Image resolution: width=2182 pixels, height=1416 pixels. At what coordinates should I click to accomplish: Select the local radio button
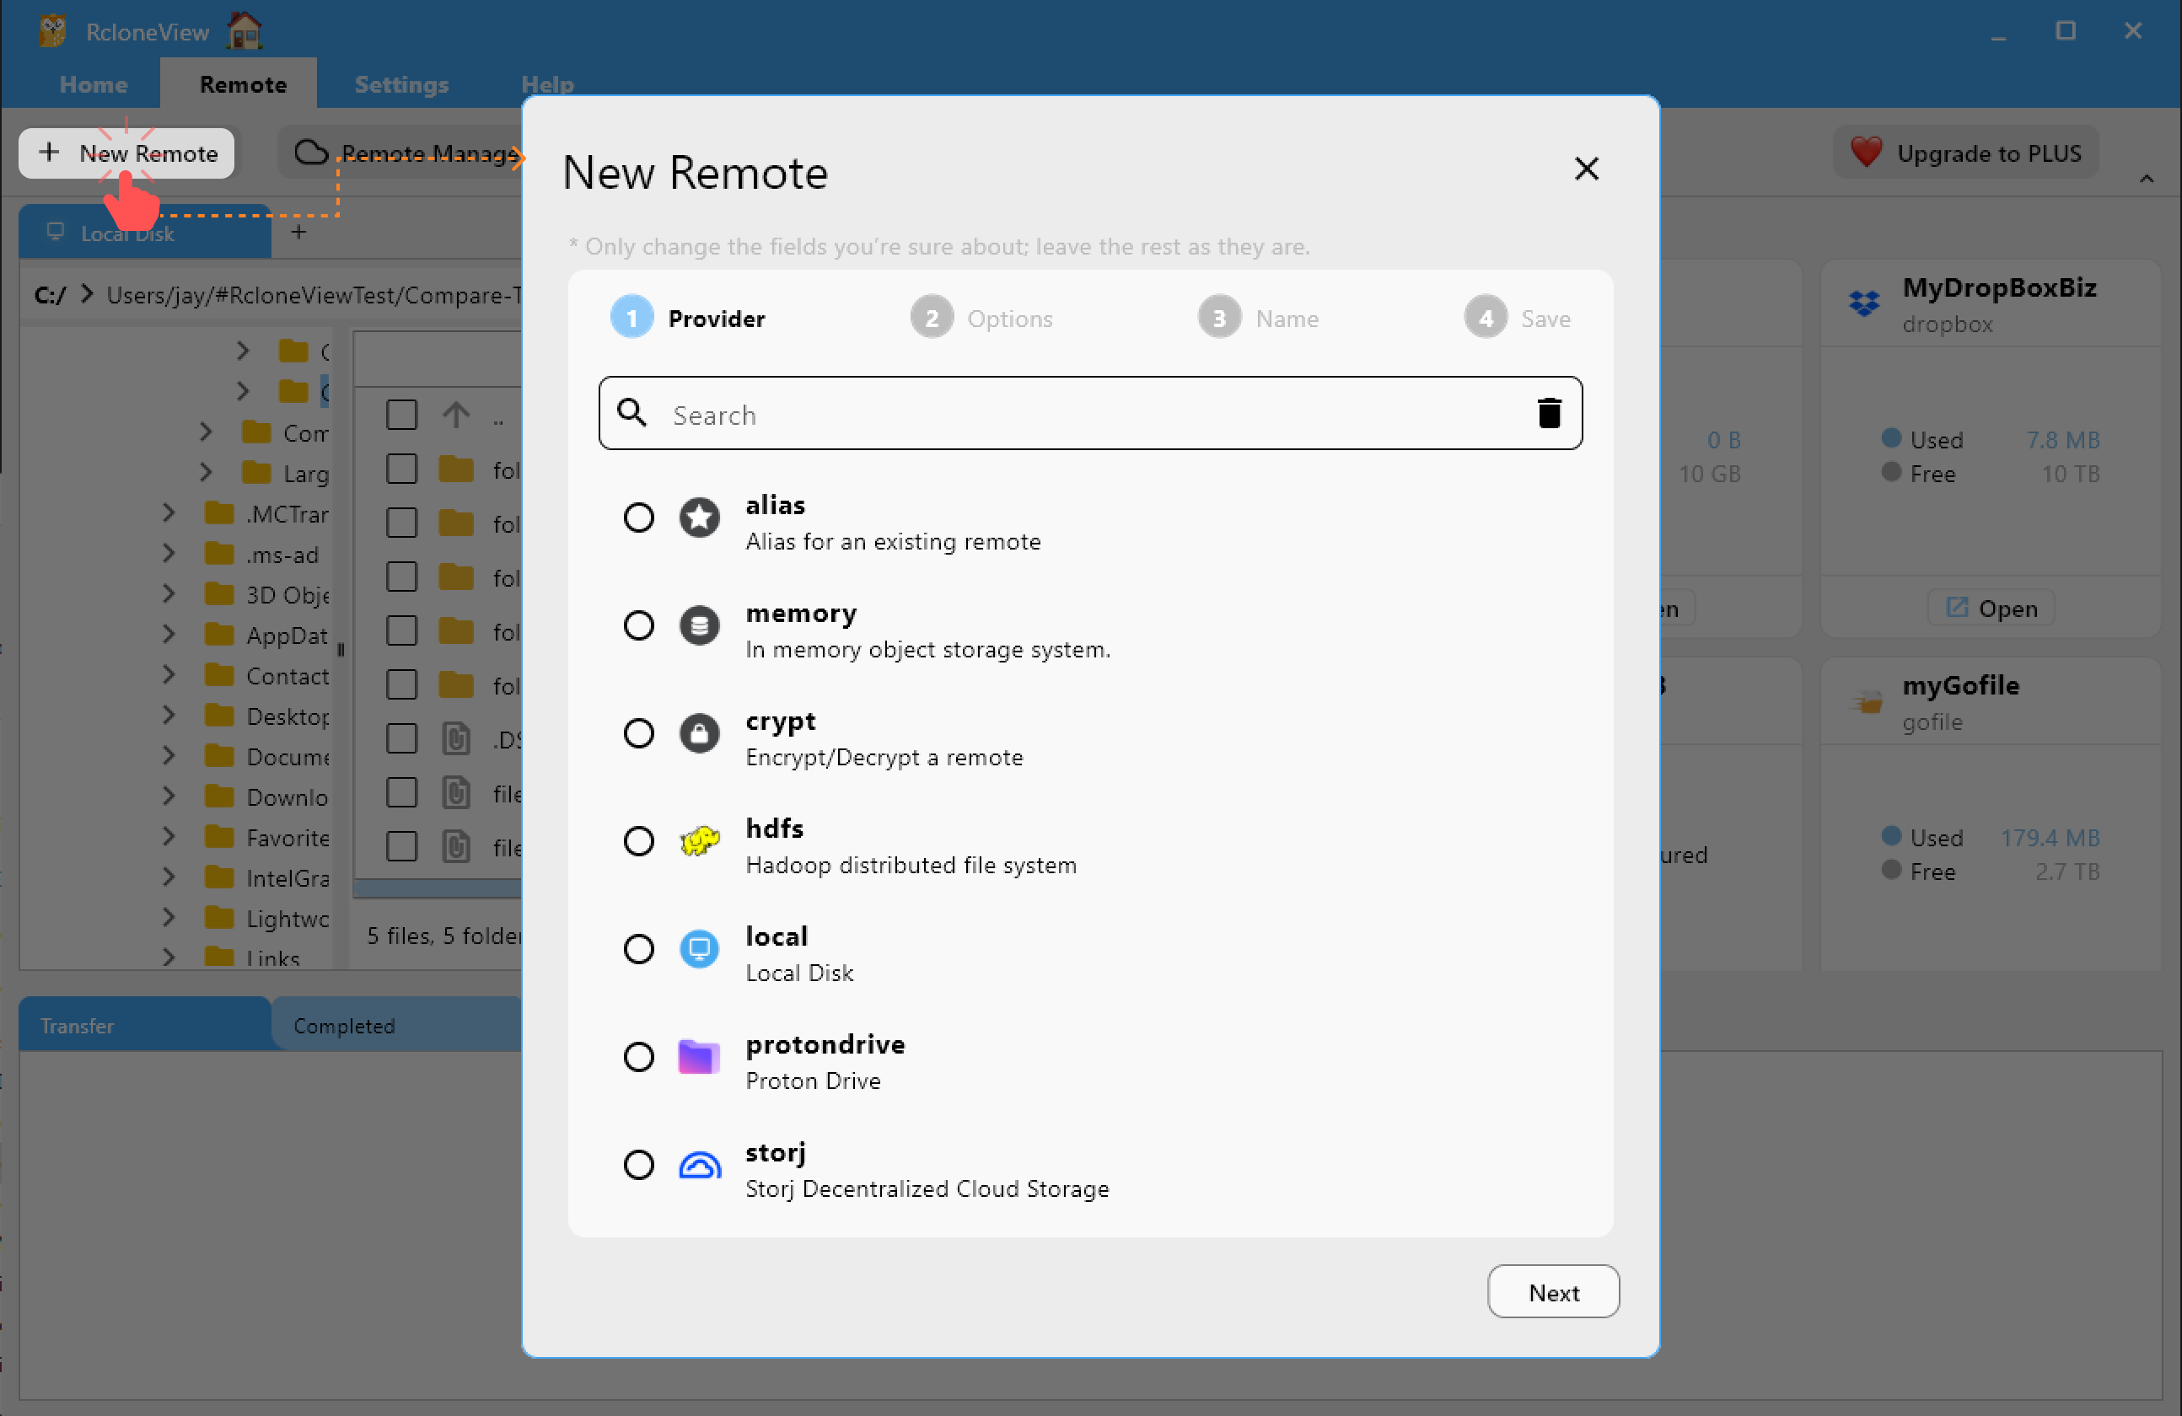click(639, 948)
